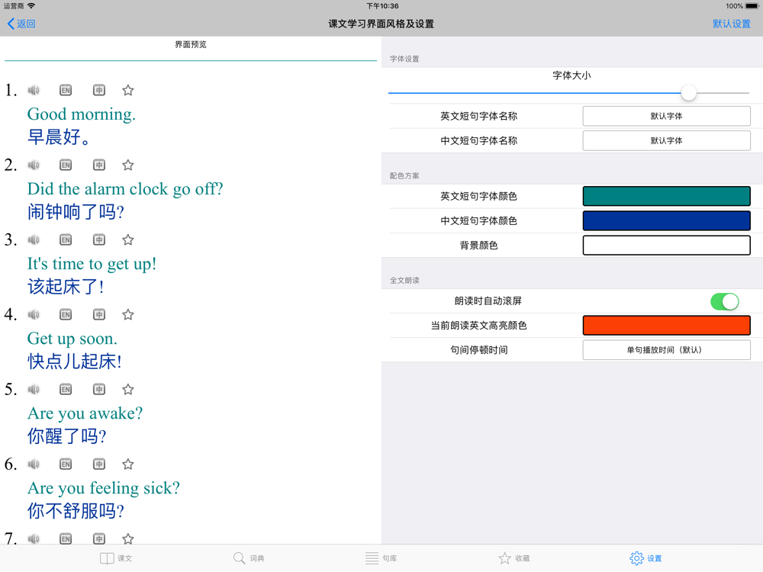Star sentence 7 as favorite
Screen dimensions: 763x572
point(128,538)
